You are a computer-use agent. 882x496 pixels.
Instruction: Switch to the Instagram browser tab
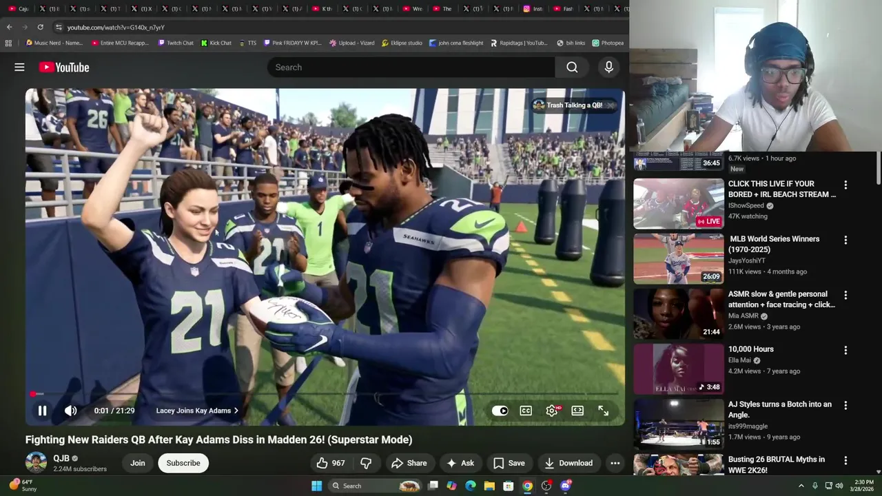[x=533, y=8]
